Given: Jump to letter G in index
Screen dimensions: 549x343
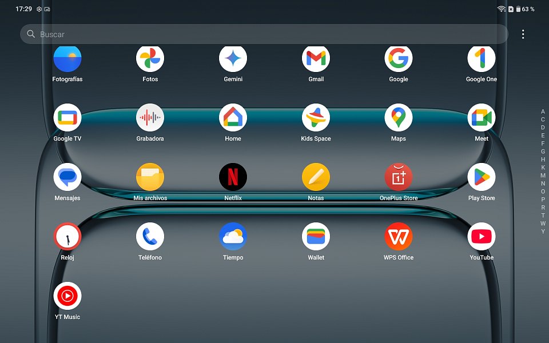Looking at the screenshot, I should 543,151.
